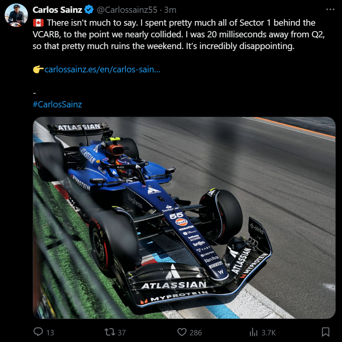This screenshot has width=342, height=342.
Task: Bookmark this post with the bookmark icon
Action: pyautogui.click(x=326, y=332)
